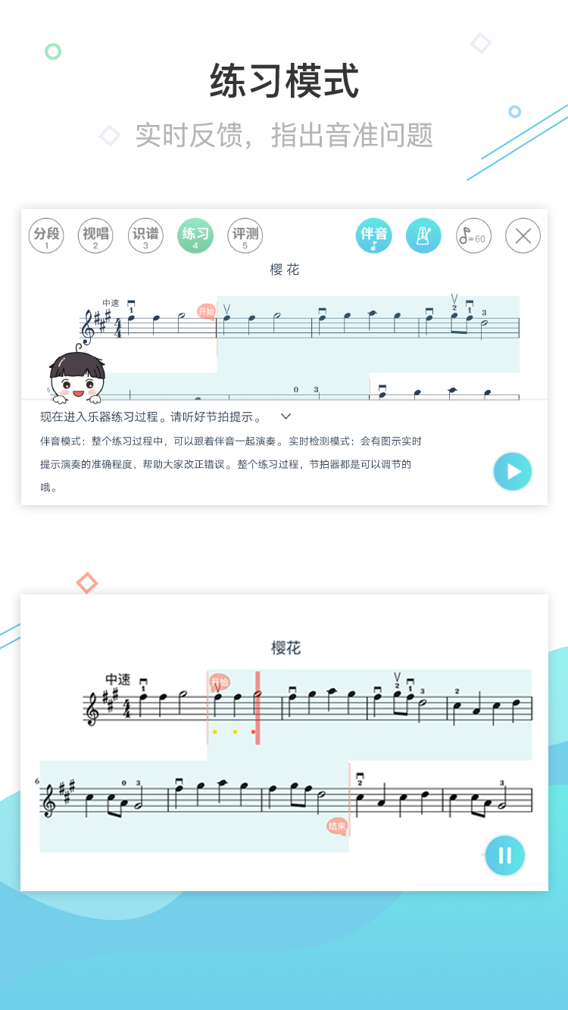Collapse the instructions with the chevron

point(286,416)
